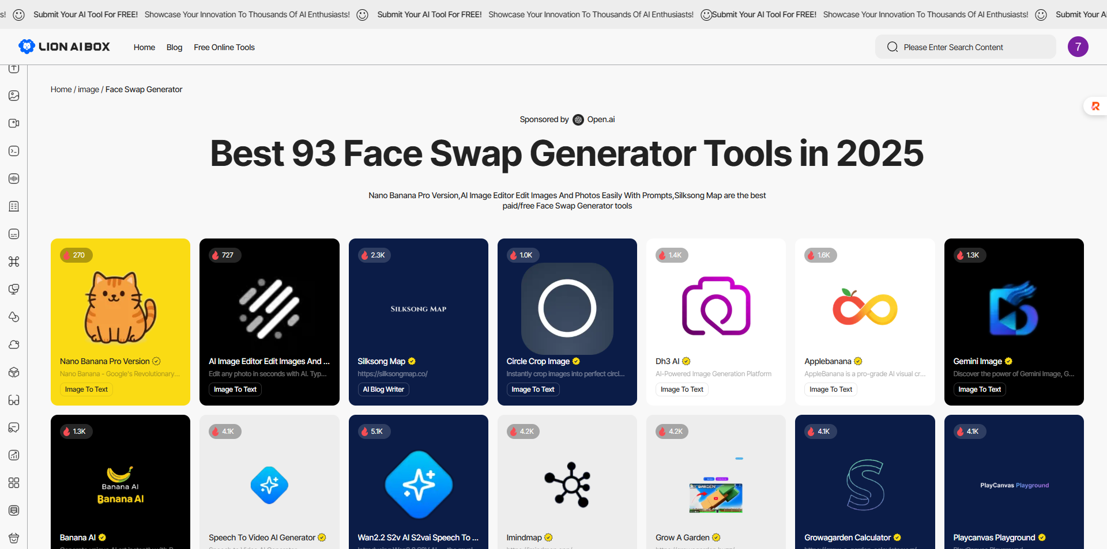This screenshot has width=1107, height=549.
Task: Open the purple user avatar 7
Action: pyautogui.click(x=1078, y=47)
